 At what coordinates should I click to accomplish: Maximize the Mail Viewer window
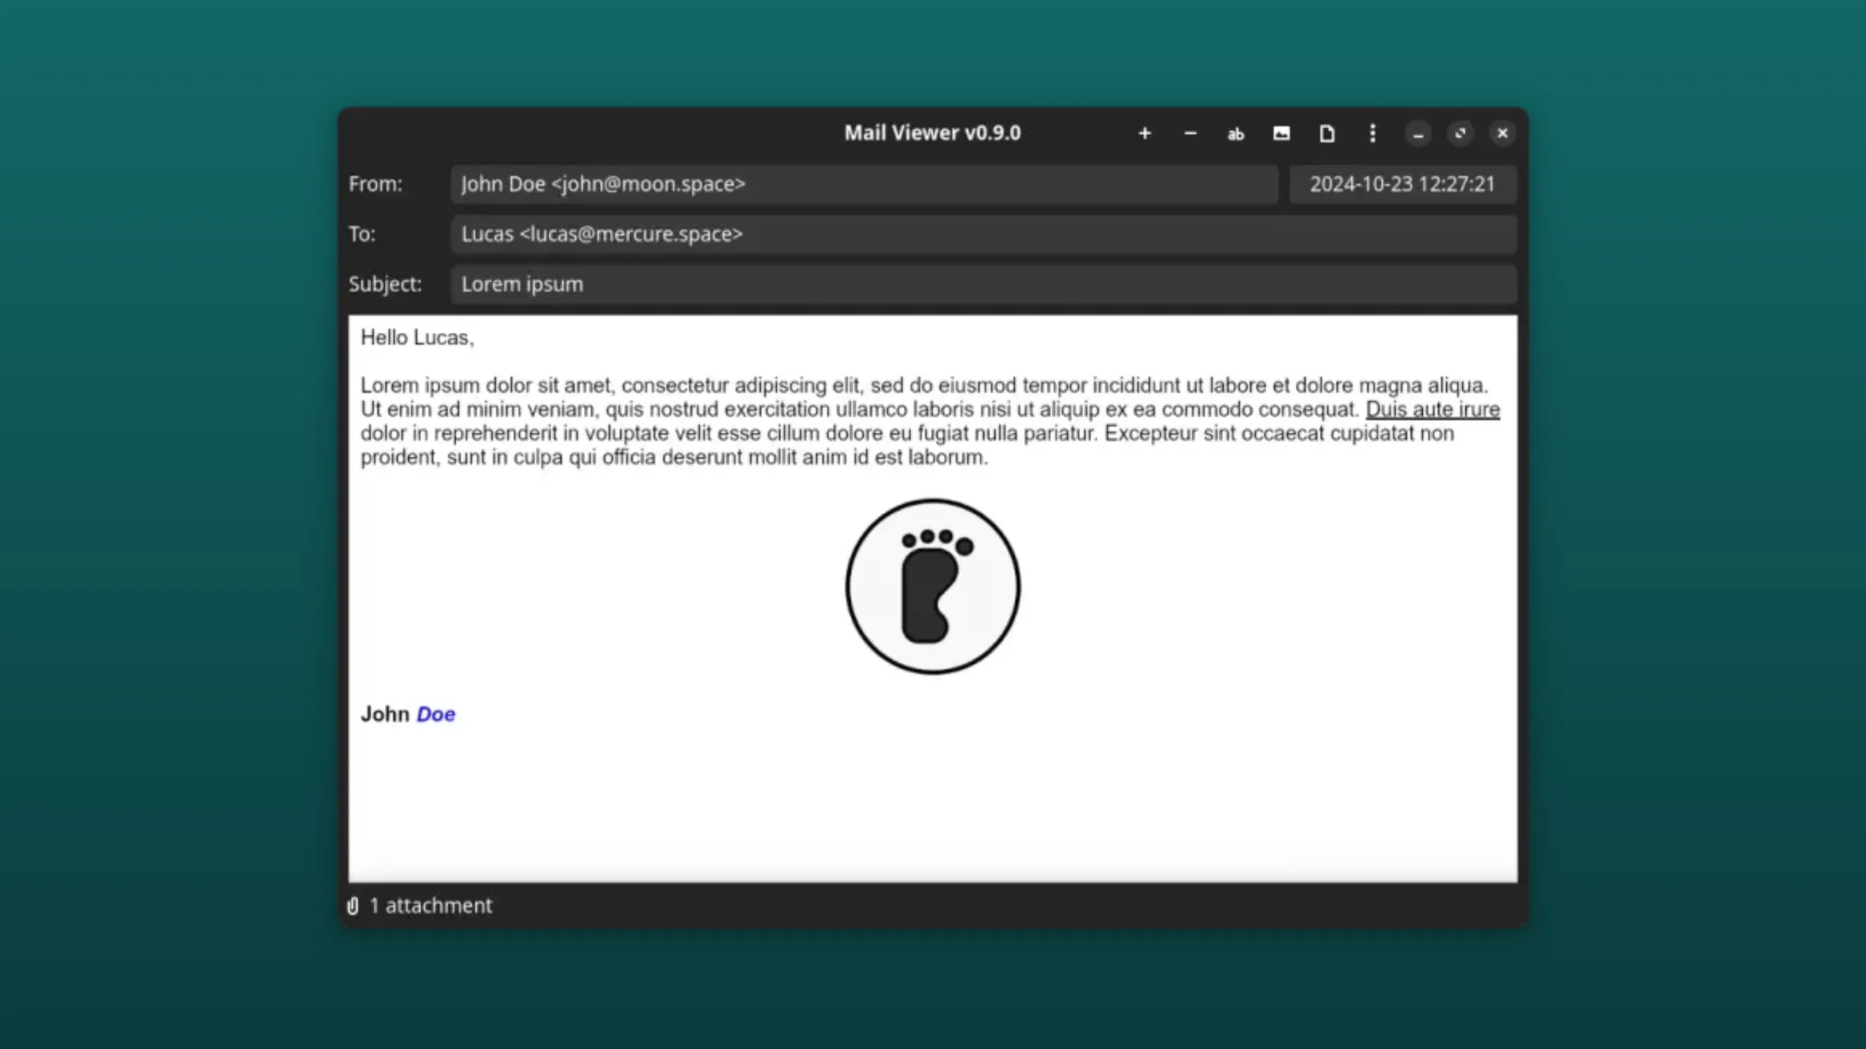coord(1460,134)
